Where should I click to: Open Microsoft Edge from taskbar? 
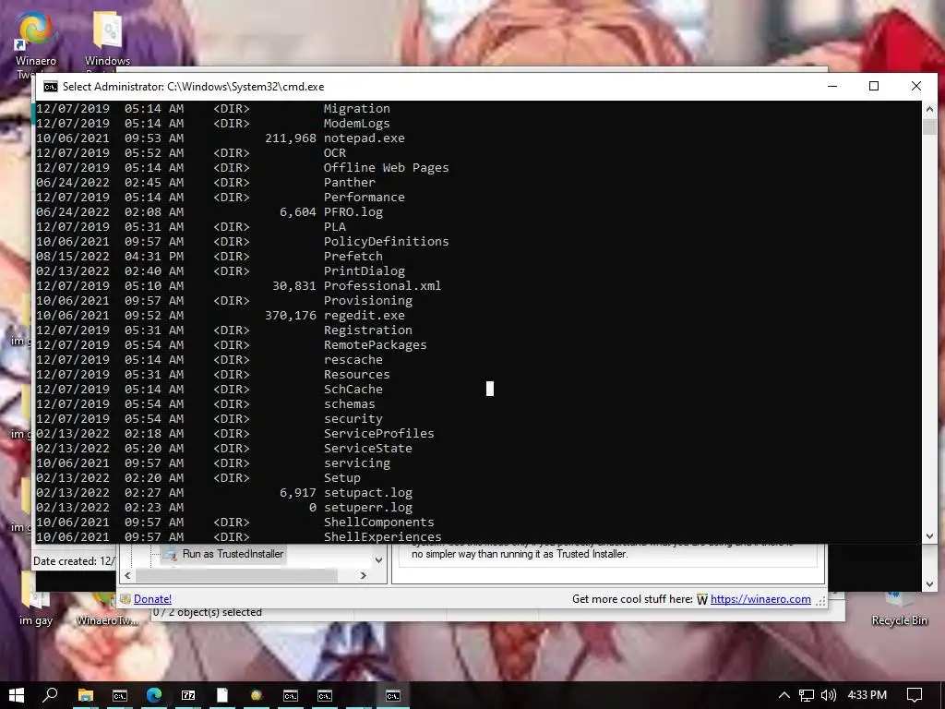pyautogui.click(x=154, y=695)
